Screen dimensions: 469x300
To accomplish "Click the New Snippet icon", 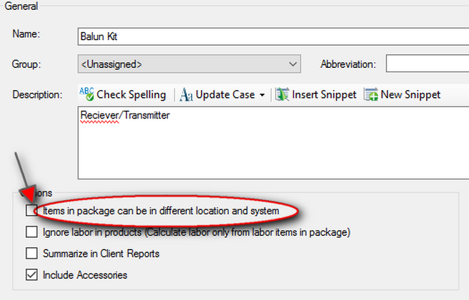I will pos(371,94).
